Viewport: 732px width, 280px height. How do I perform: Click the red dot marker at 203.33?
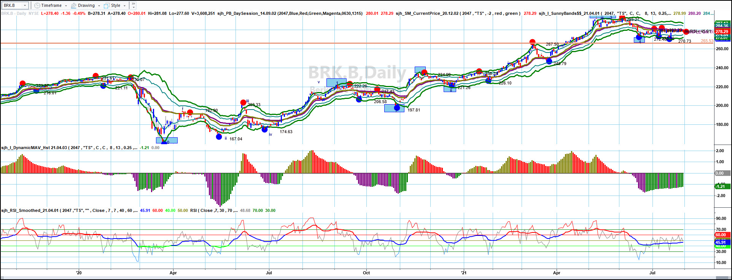(x=243, y=103)
